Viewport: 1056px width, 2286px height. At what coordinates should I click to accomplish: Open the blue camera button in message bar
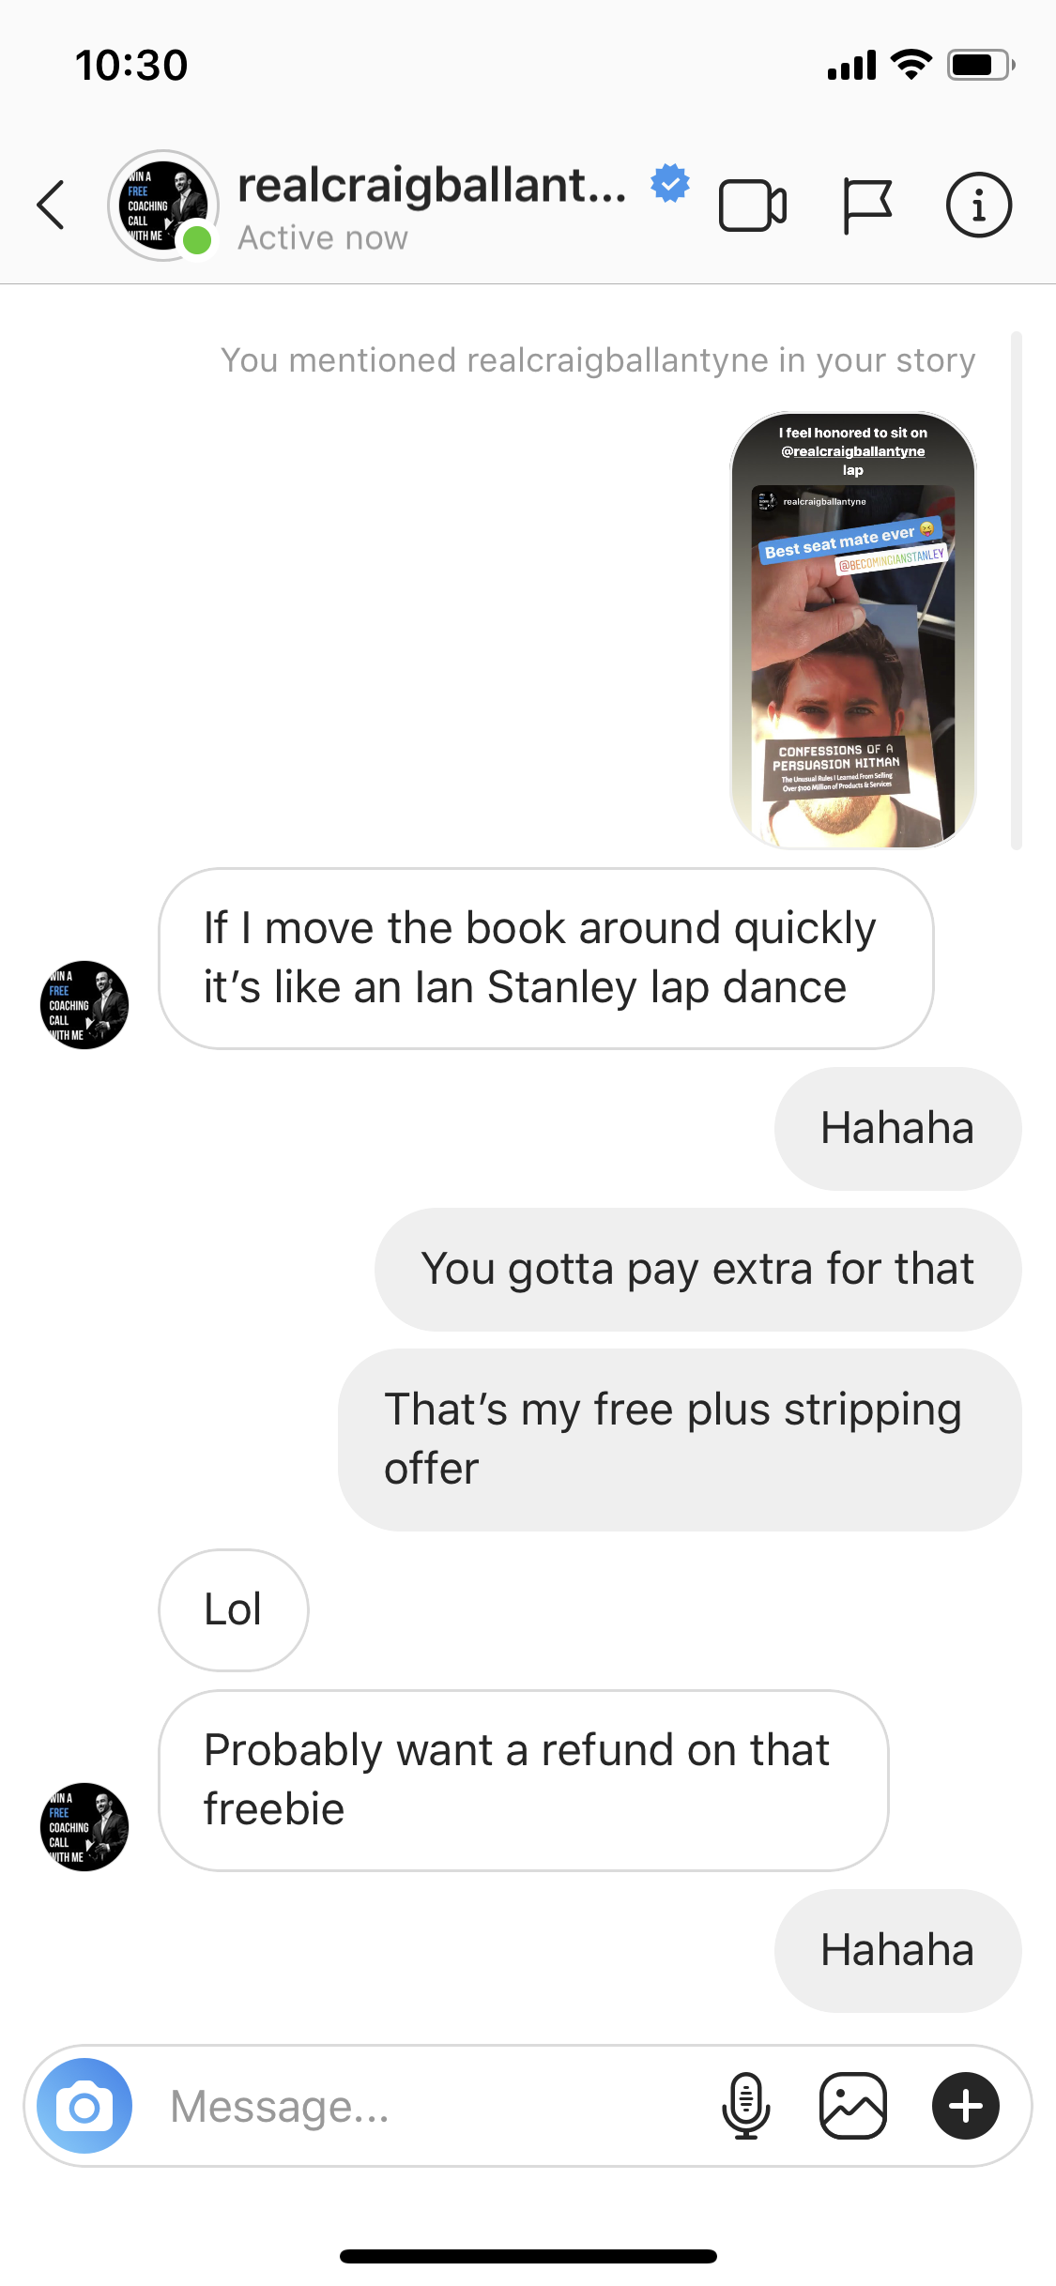point(84,2107)
